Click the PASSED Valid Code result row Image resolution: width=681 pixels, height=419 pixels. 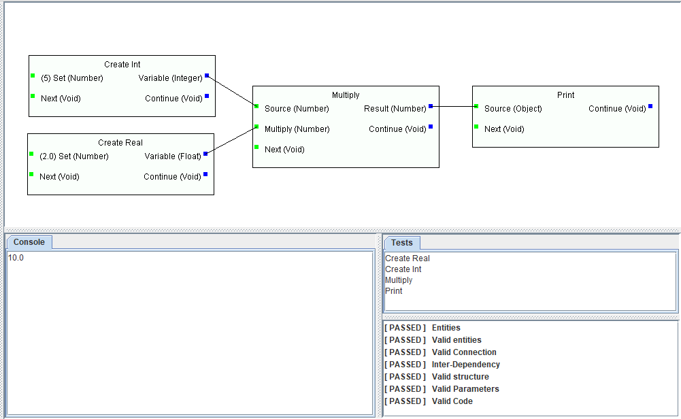pyautogui.click(x=428, y=401)
